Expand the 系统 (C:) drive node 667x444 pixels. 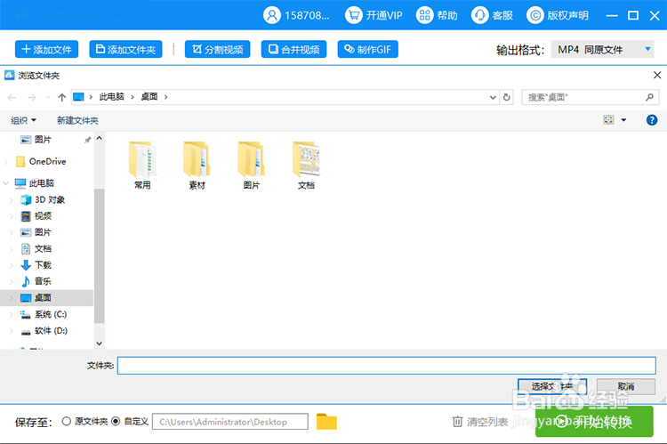(x=12, y=314)
